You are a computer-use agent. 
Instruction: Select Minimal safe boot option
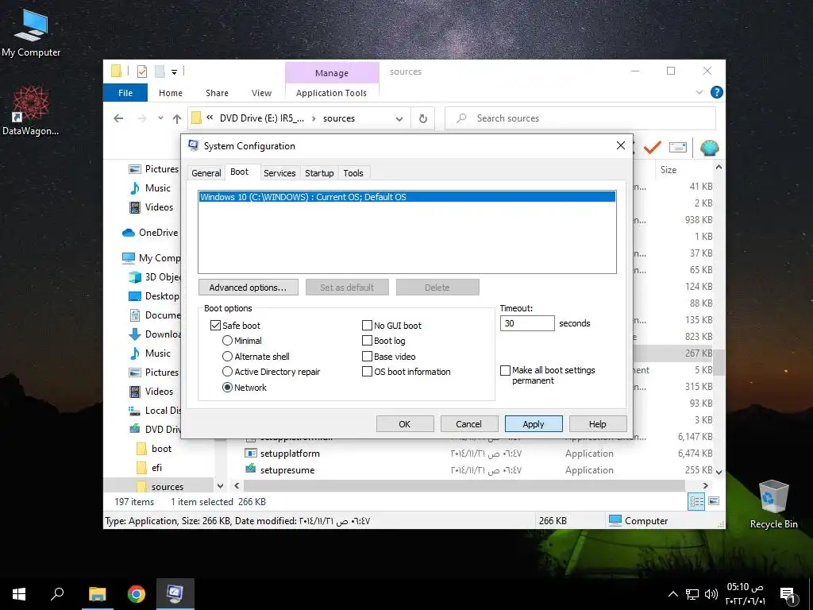[227, 341]
